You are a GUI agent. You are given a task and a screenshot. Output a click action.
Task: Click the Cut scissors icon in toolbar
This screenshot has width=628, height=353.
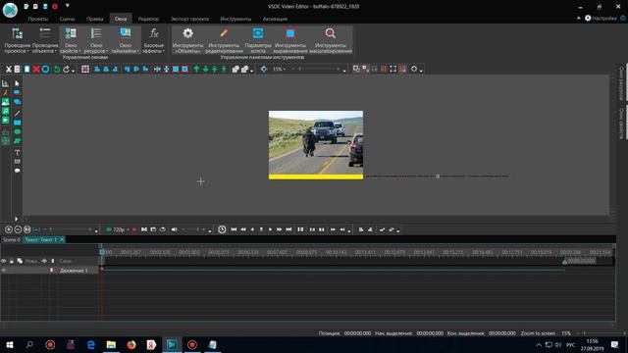9,70
